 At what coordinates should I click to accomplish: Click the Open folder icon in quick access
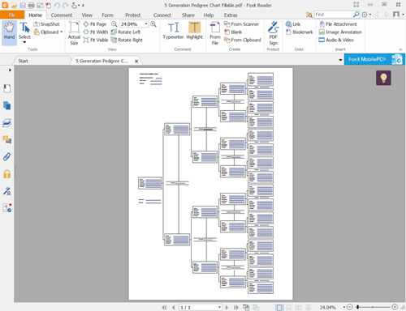coord(14,5)
